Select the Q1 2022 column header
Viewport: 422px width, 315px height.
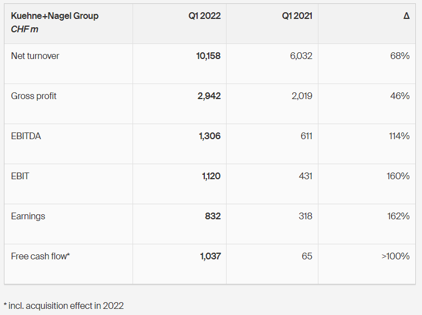204,16
